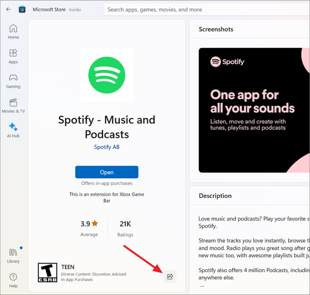310x295 pixels.
Task: Click the search apps input field
Action: [x=207, y=9]
